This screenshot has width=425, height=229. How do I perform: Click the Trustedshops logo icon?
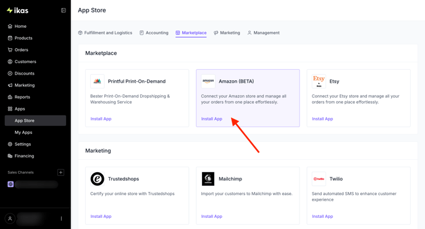[98, 179]
